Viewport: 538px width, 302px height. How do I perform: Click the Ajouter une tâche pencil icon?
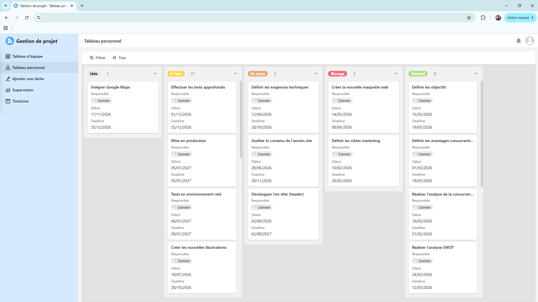8,79
